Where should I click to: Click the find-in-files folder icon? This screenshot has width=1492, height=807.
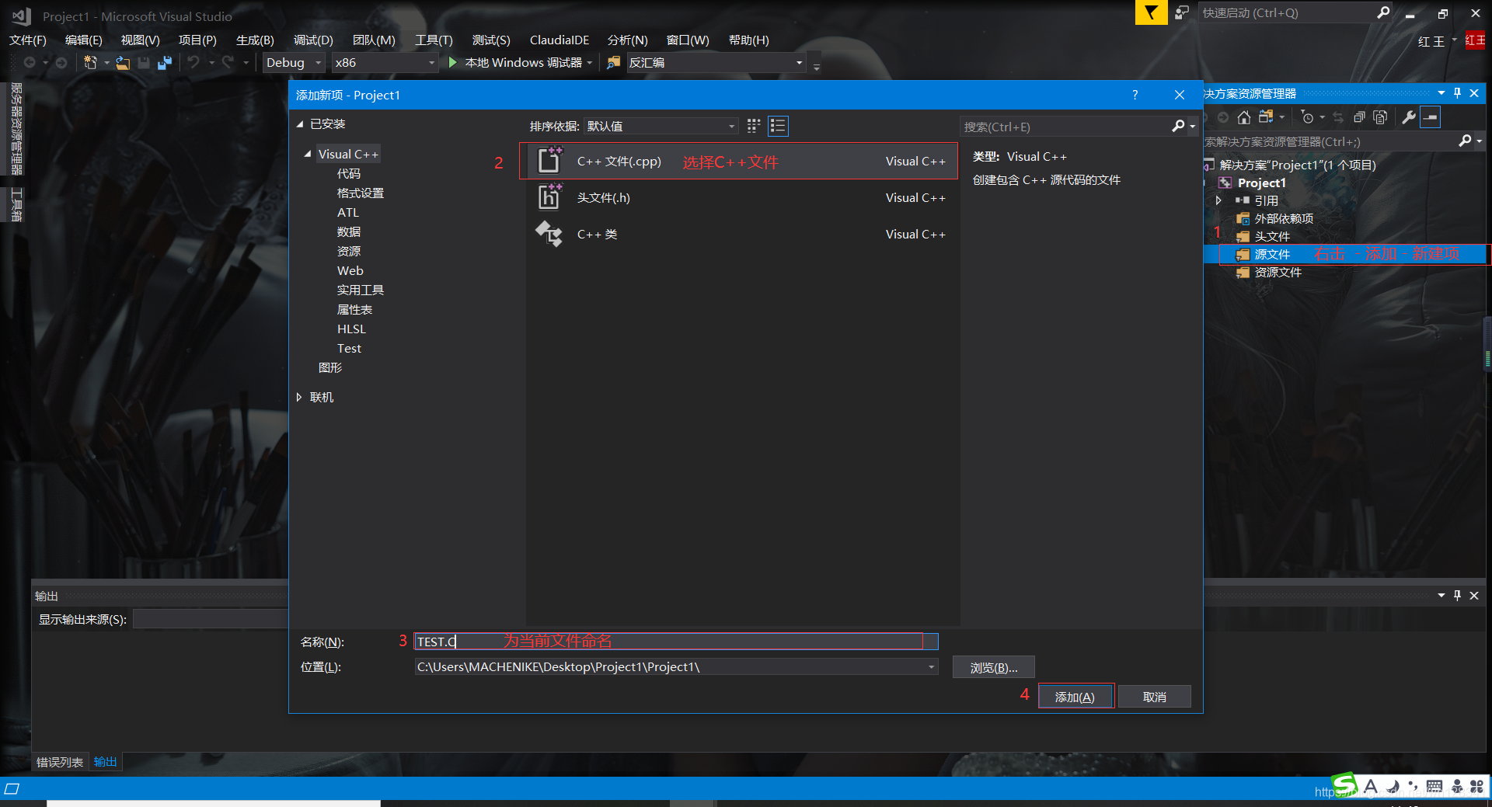613,62
